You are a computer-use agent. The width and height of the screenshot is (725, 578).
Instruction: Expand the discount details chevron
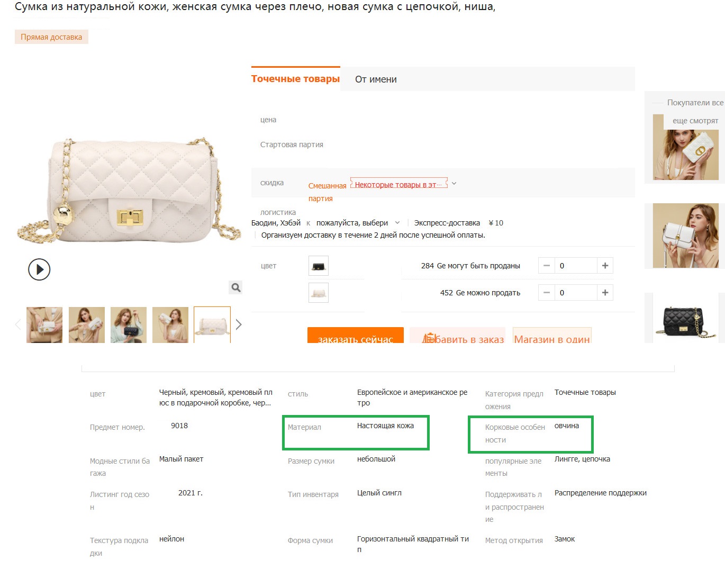[x=454, y=184]
